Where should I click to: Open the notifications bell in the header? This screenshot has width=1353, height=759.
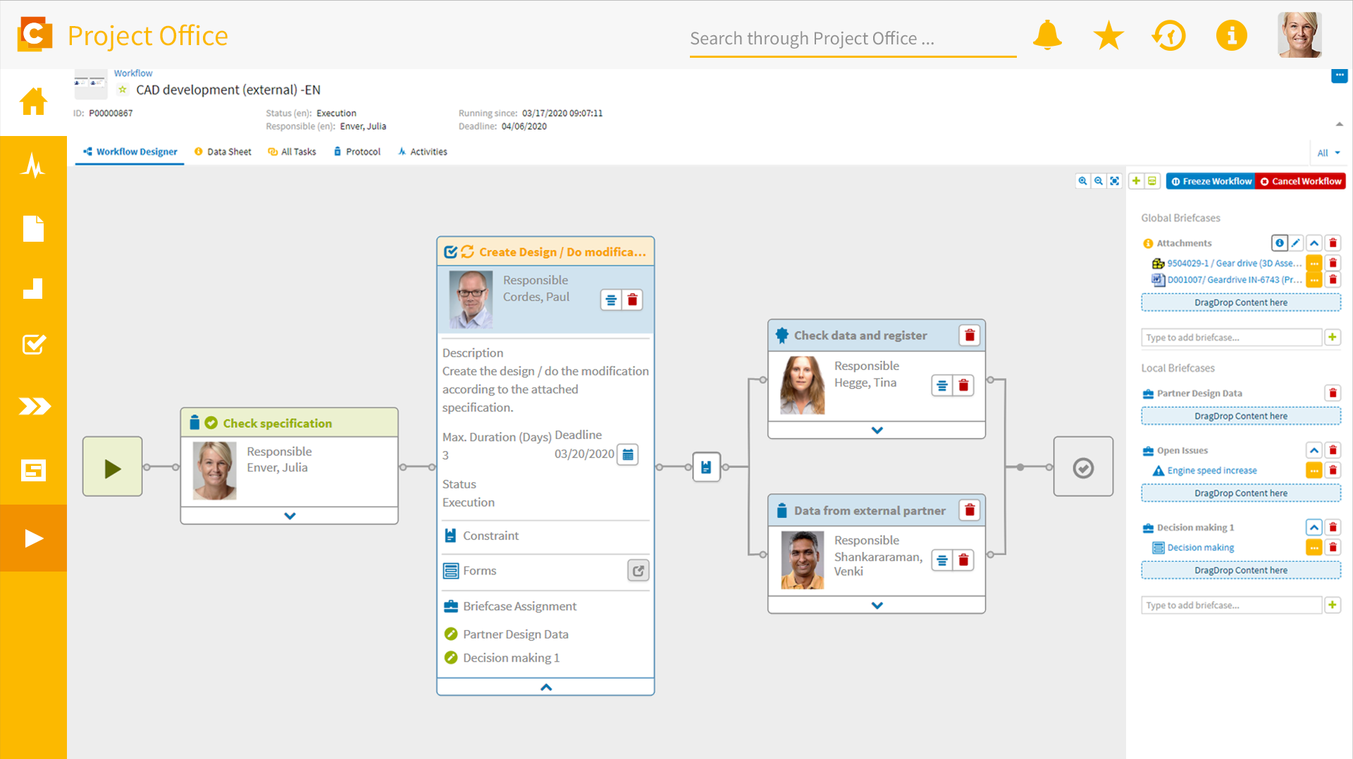1047,35
